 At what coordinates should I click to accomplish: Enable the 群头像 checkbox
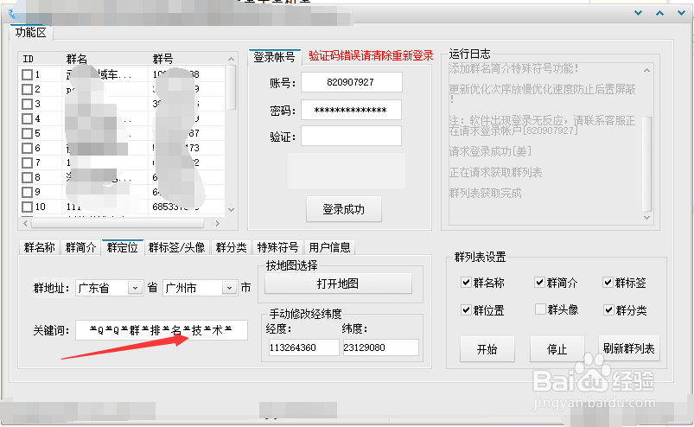pyautogui.click(x=540, y=309)
